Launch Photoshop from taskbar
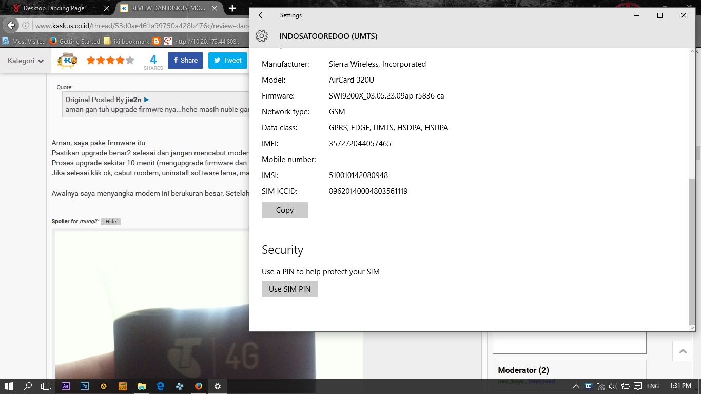The image size is (701, 394). point(85,386)
